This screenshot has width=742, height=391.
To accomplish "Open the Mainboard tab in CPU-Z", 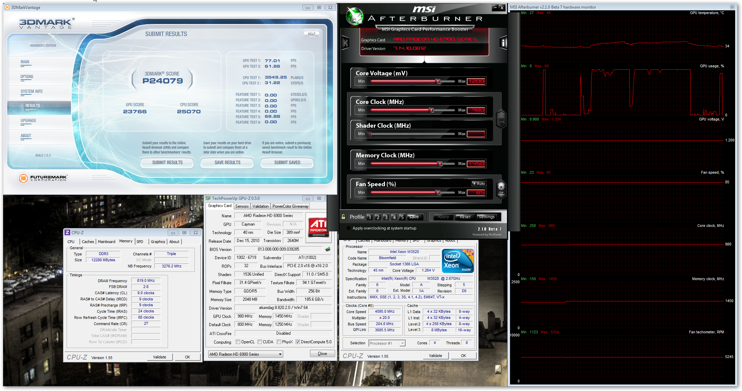I will point(107,242).
